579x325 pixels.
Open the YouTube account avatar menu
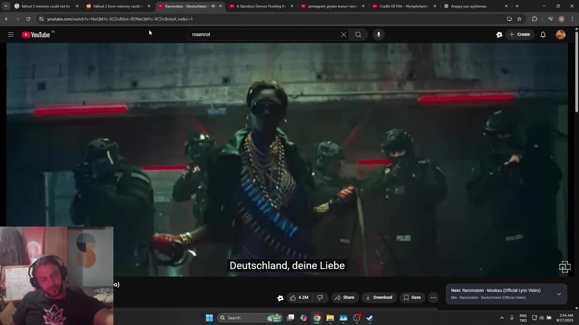pyautogui.click(x=560, y=35)
